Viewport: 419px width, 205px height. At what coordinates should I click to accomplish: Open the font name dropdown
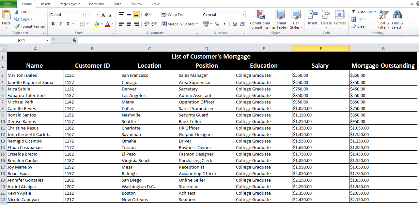[83, 15]
